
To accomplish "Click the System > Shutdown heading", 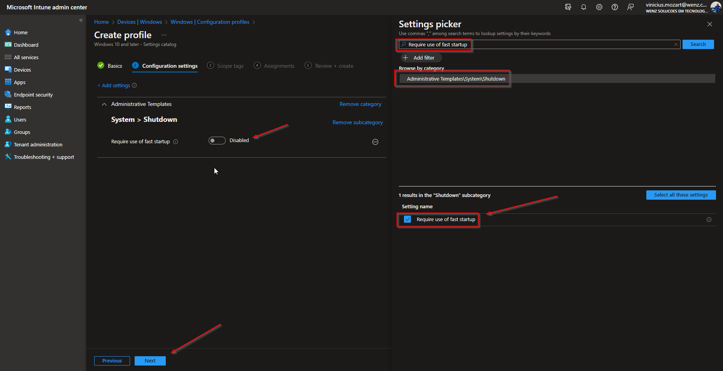I will pos(144,120).
